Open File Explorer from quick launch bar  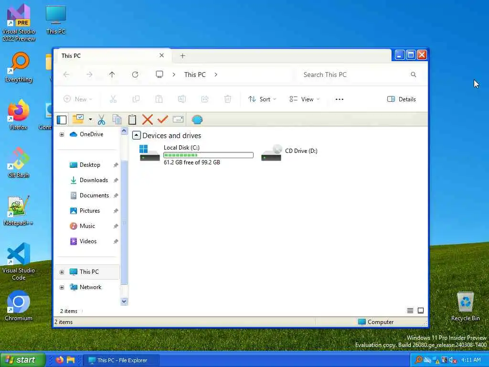click(71, 360)
